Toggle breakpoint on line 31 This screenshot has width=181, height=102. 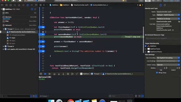[42, 34]
